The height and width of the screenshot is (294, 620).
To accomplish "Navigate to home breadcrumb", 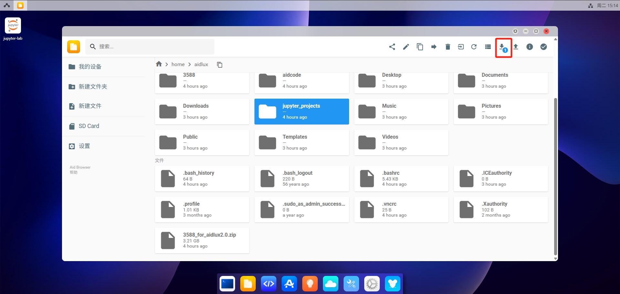I will click(178, 64).
